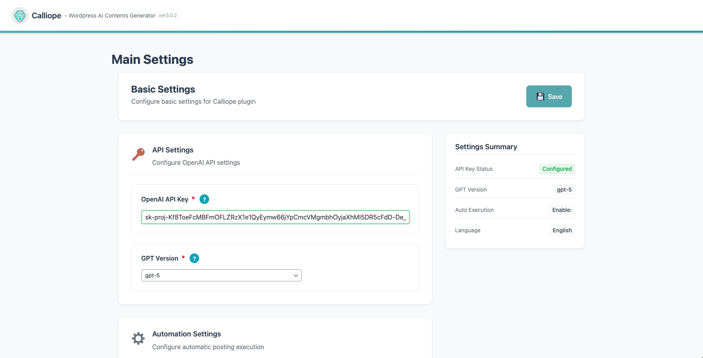Viewport: 703px width, 358px height.
Task: Click the Settings Summary heading
Action: [x=486, y=147]
